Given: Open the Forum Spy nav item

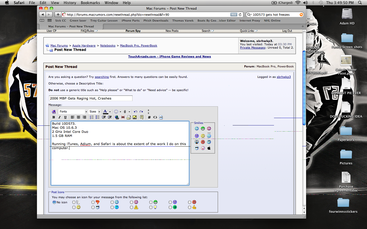Looking at the screenshot, I should tap(133, 31).
